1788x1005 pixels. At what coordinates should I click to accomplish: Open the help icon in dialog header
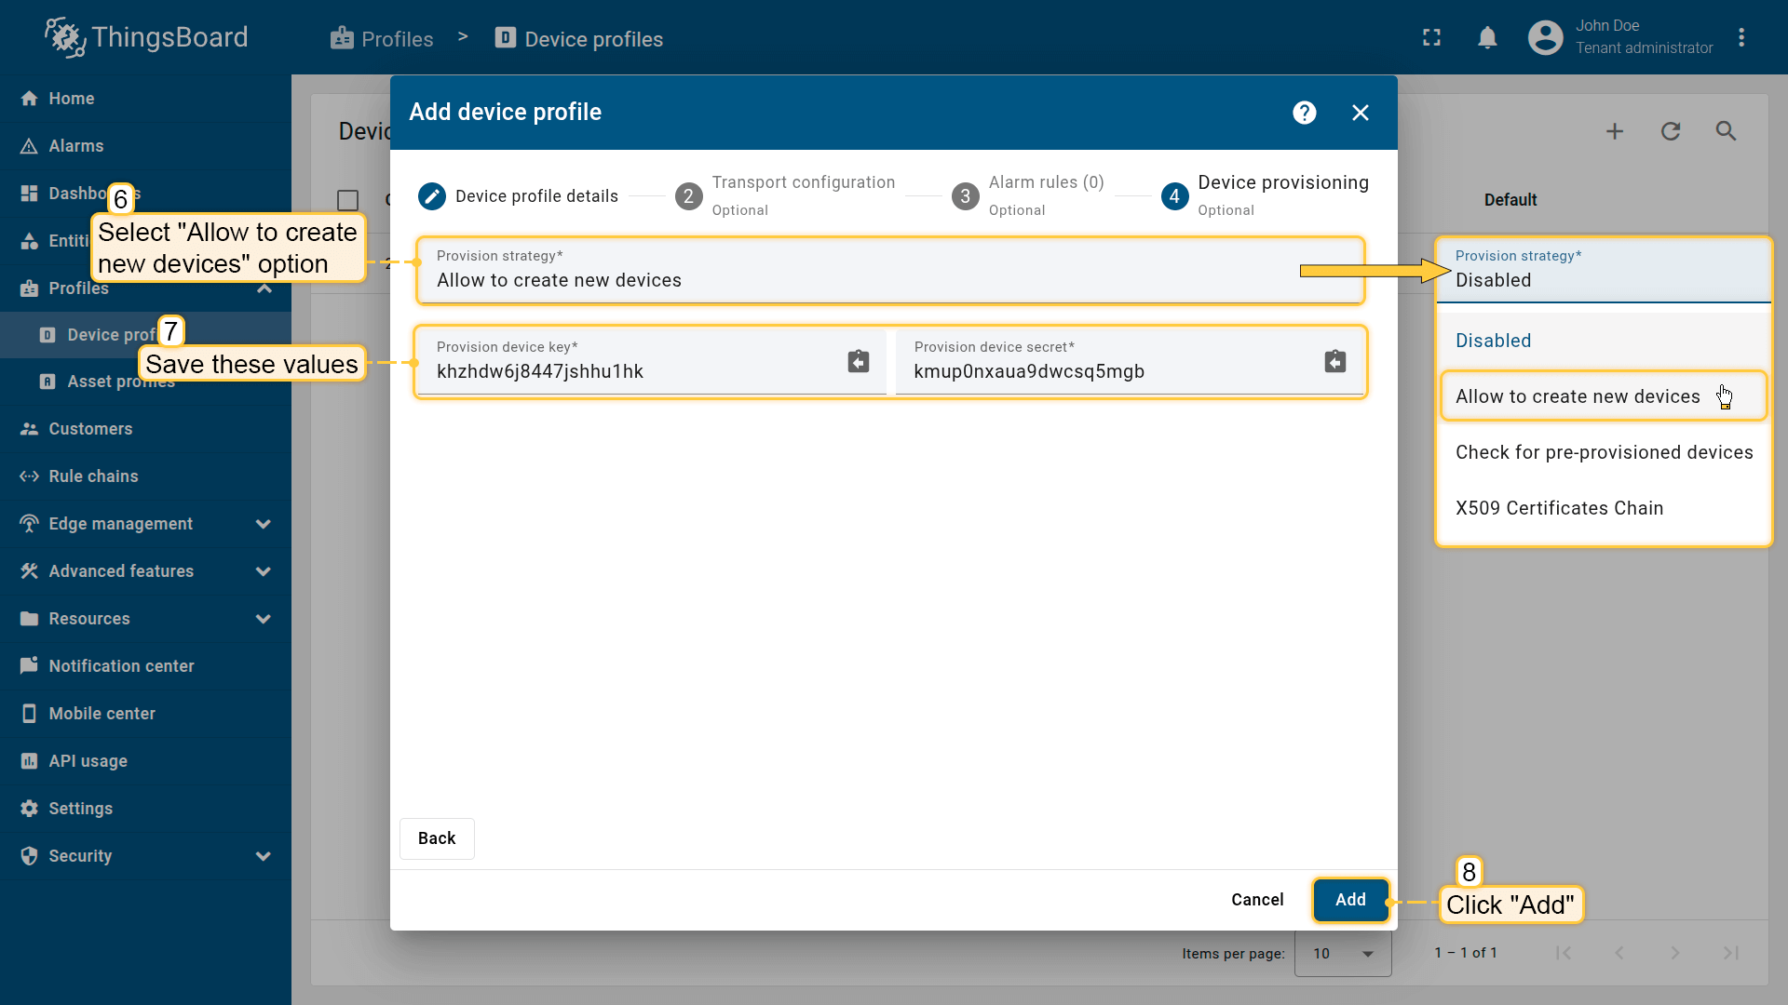coord(1304,113)
